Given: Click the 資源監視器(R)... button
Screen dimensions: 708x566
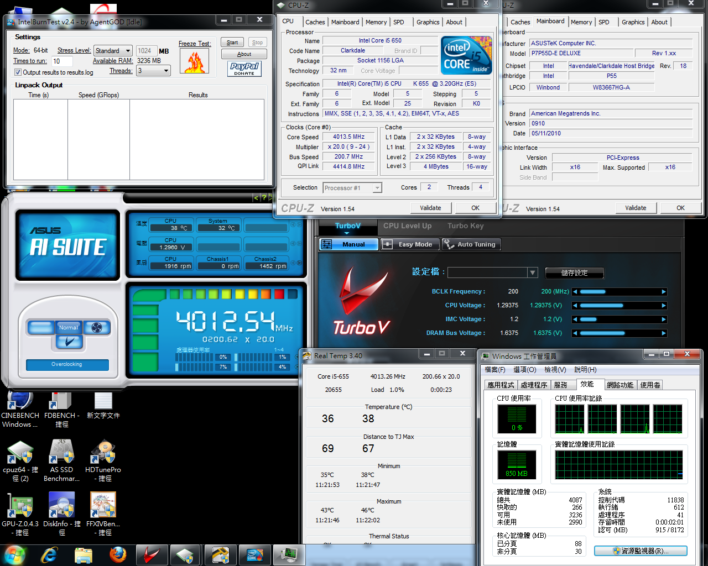Looking at the screenshot, I should [641, 551].
